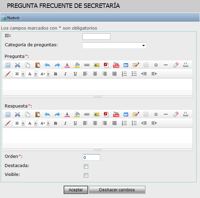Undo in the Respuesta editor

pyautogui.click(x=47, y=114)
